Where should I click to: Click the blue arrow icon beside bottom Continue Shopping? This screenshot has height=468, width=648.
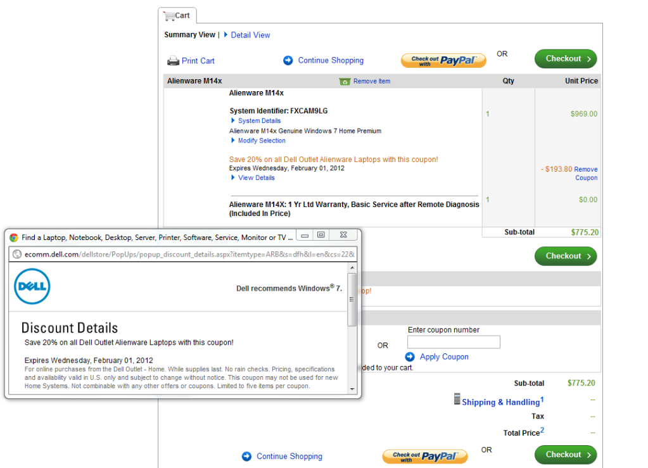(x=246, y=456)
